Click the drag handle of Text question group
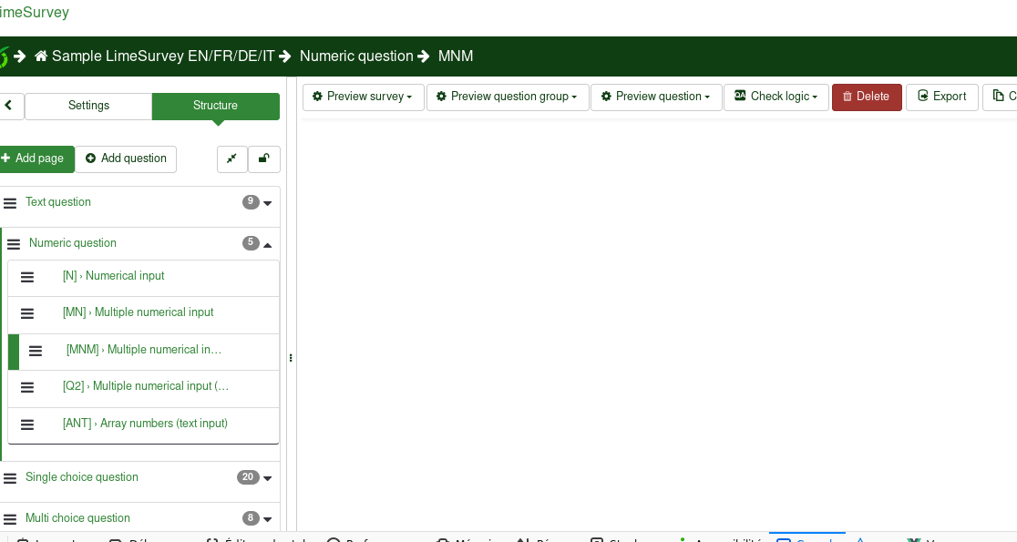Image resolution: width=1017 pixels, height=542 pixels. 10,203
